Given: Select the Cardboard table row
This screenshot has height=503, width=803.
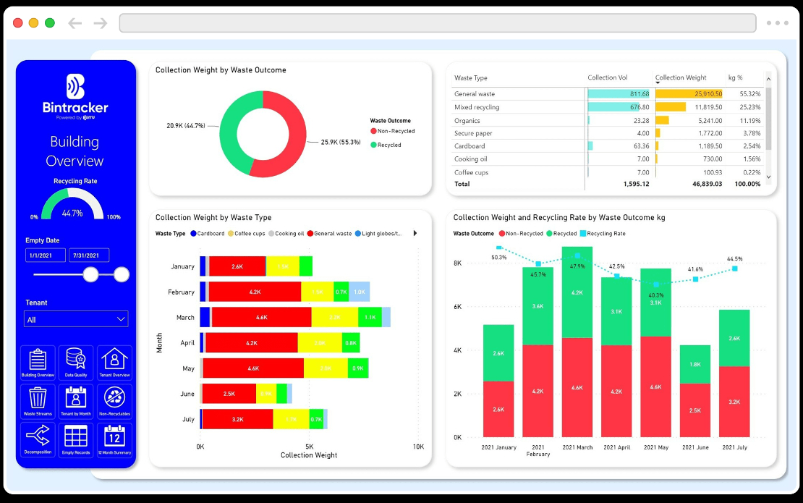Looking at the screenshot, I should pos(608,146).
